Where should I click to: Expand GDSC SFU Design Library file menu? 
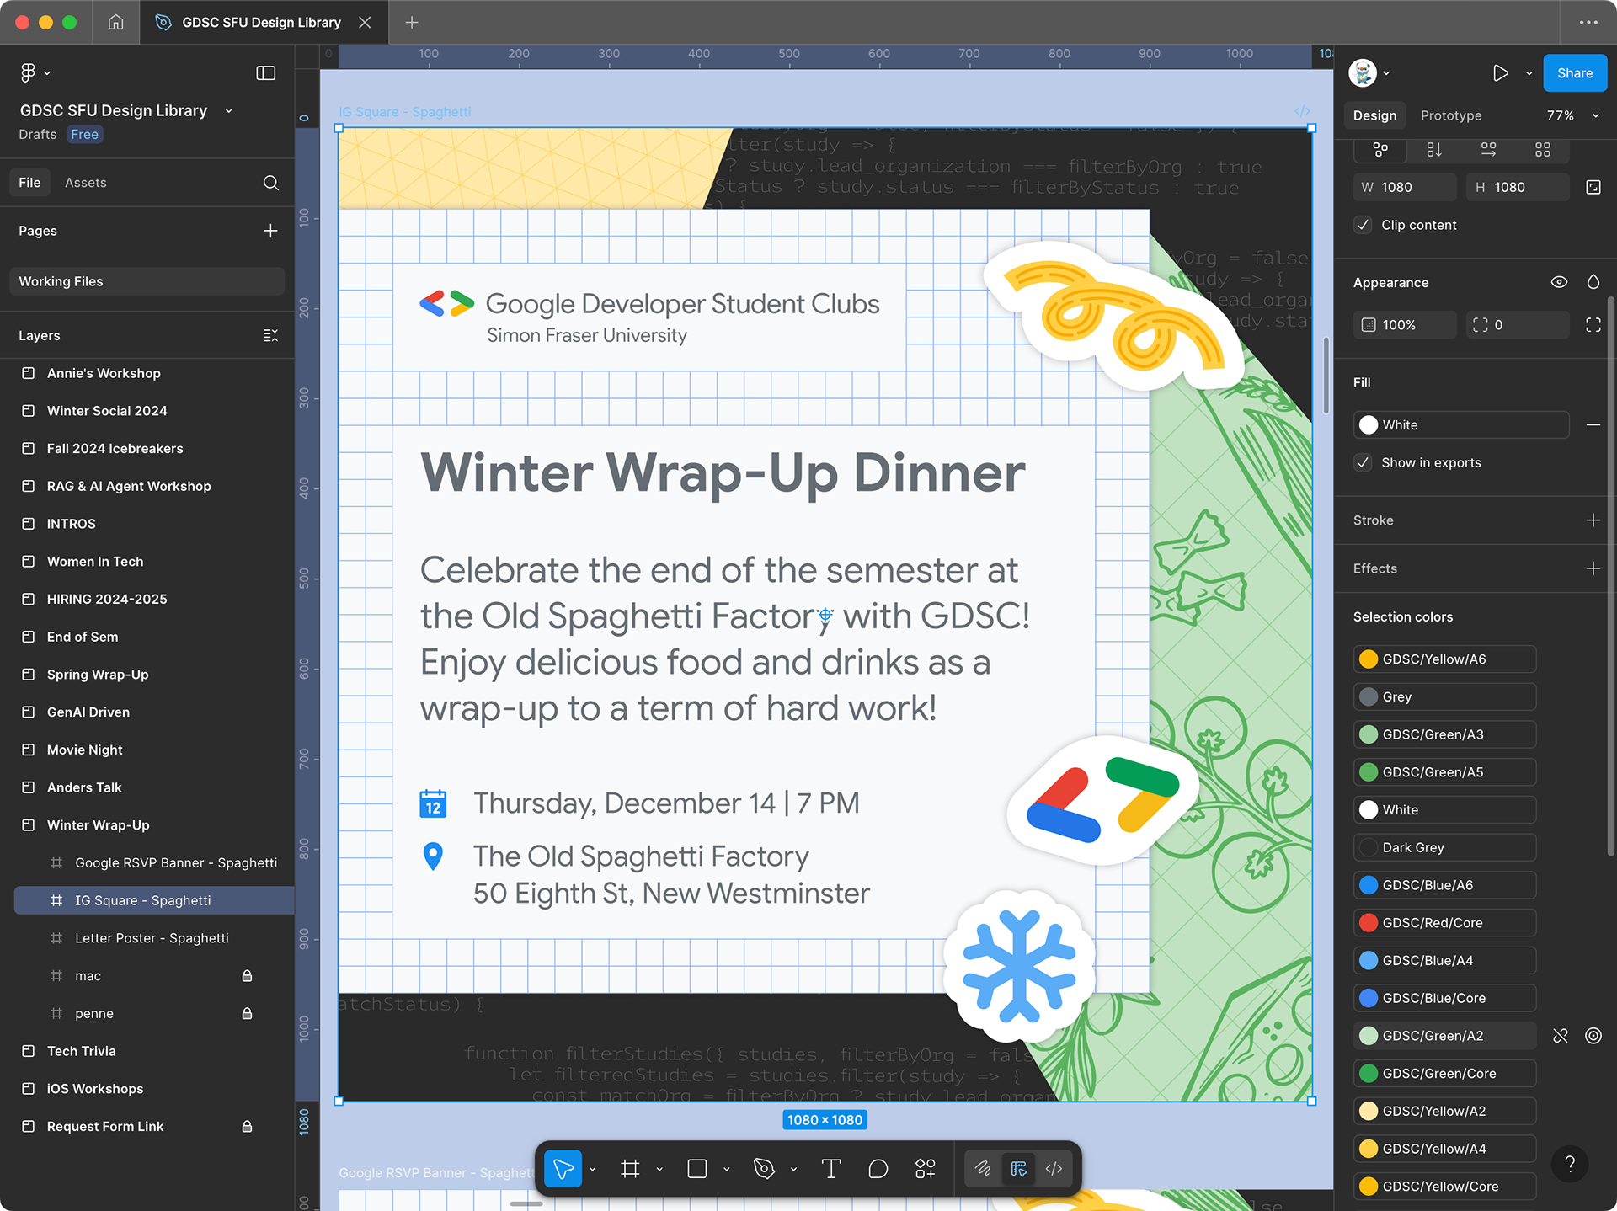[x=228, y=110]
